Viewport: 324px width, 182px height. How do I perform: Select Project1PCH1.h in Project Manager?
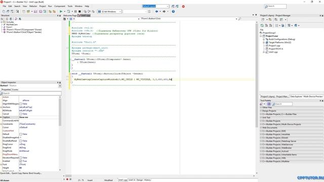tap(276, 49)
